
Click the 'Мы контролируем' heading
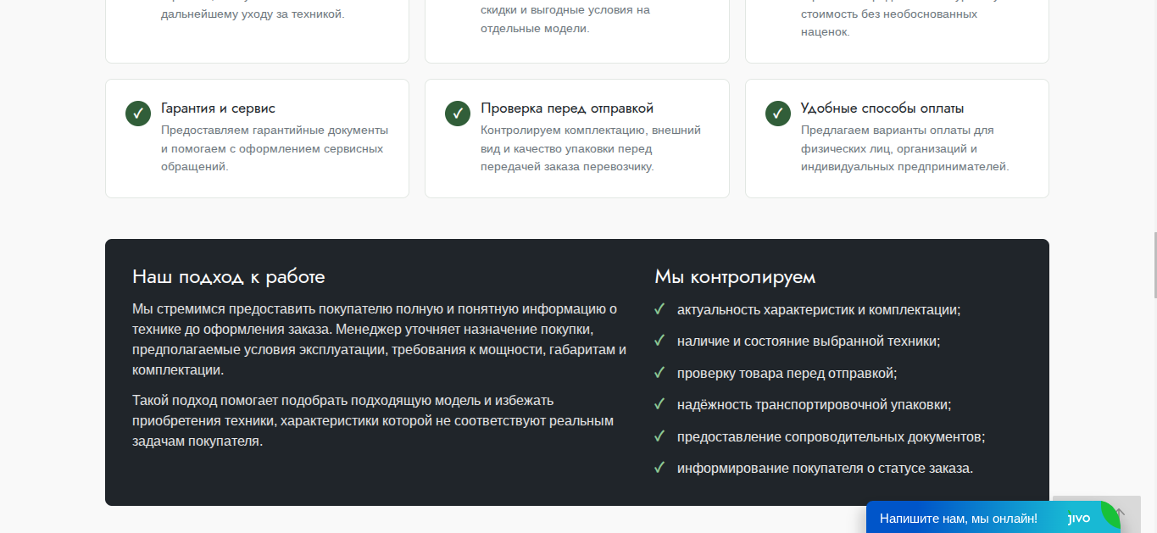click(735, 277)
